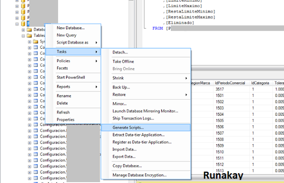284x183 pixels.
Task: Choose Mirror... from Tasks submenu
Action: tap(119, 104)
